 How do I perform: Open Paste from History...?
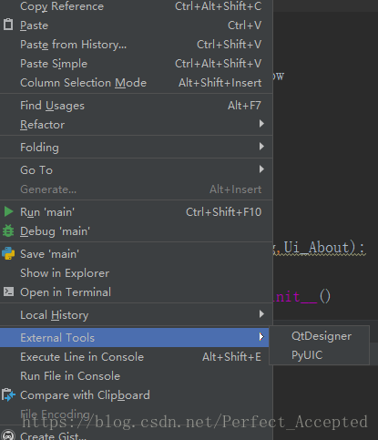136,45
